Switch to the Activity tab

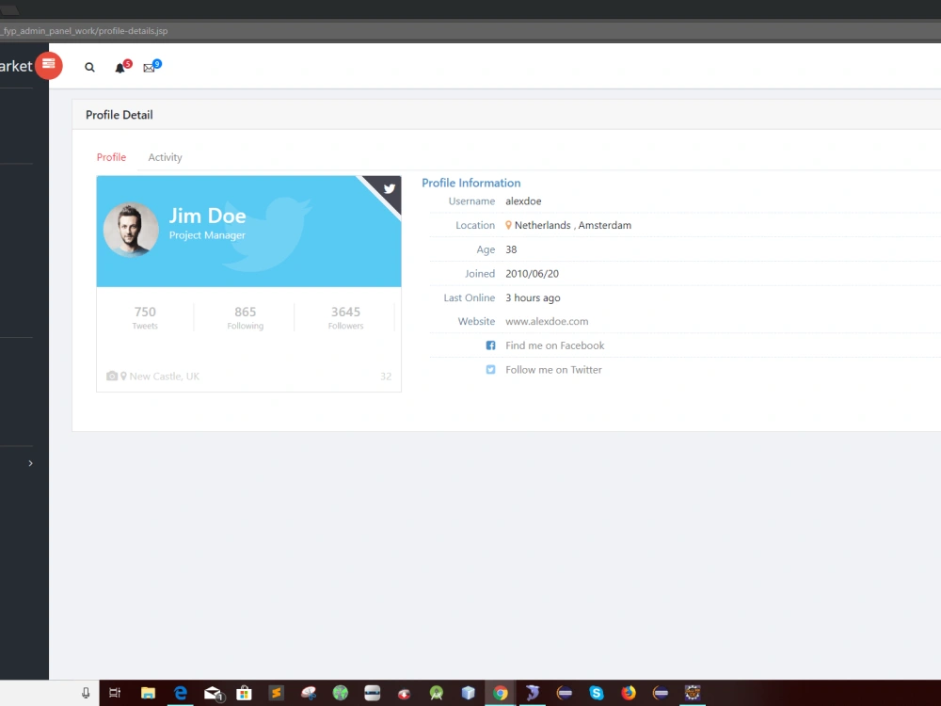165,157
